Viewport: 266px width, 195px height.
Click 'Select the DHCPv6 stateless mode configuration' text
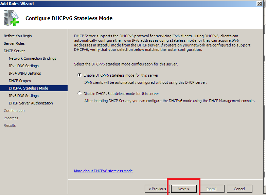pos(126,64)
